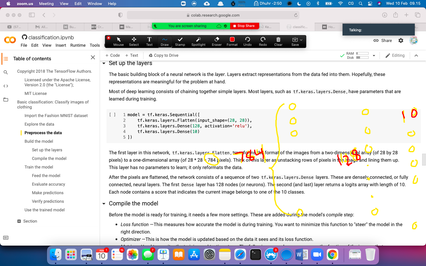Enable the Spotlight tool
This screenshot has height=266, width=426.
coord(198,41)
